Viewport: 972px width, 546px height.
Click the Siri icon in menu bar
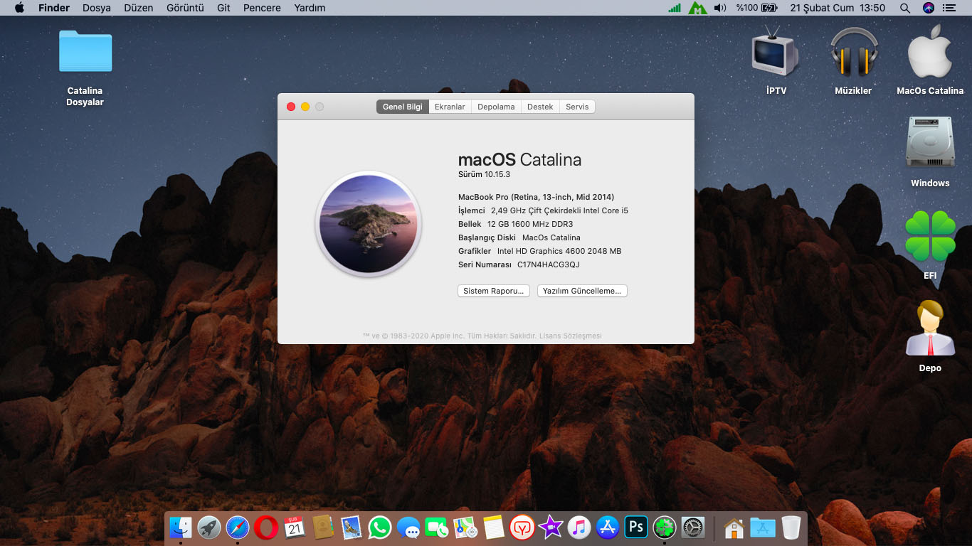pyautogui.click(x=928, y=8)
